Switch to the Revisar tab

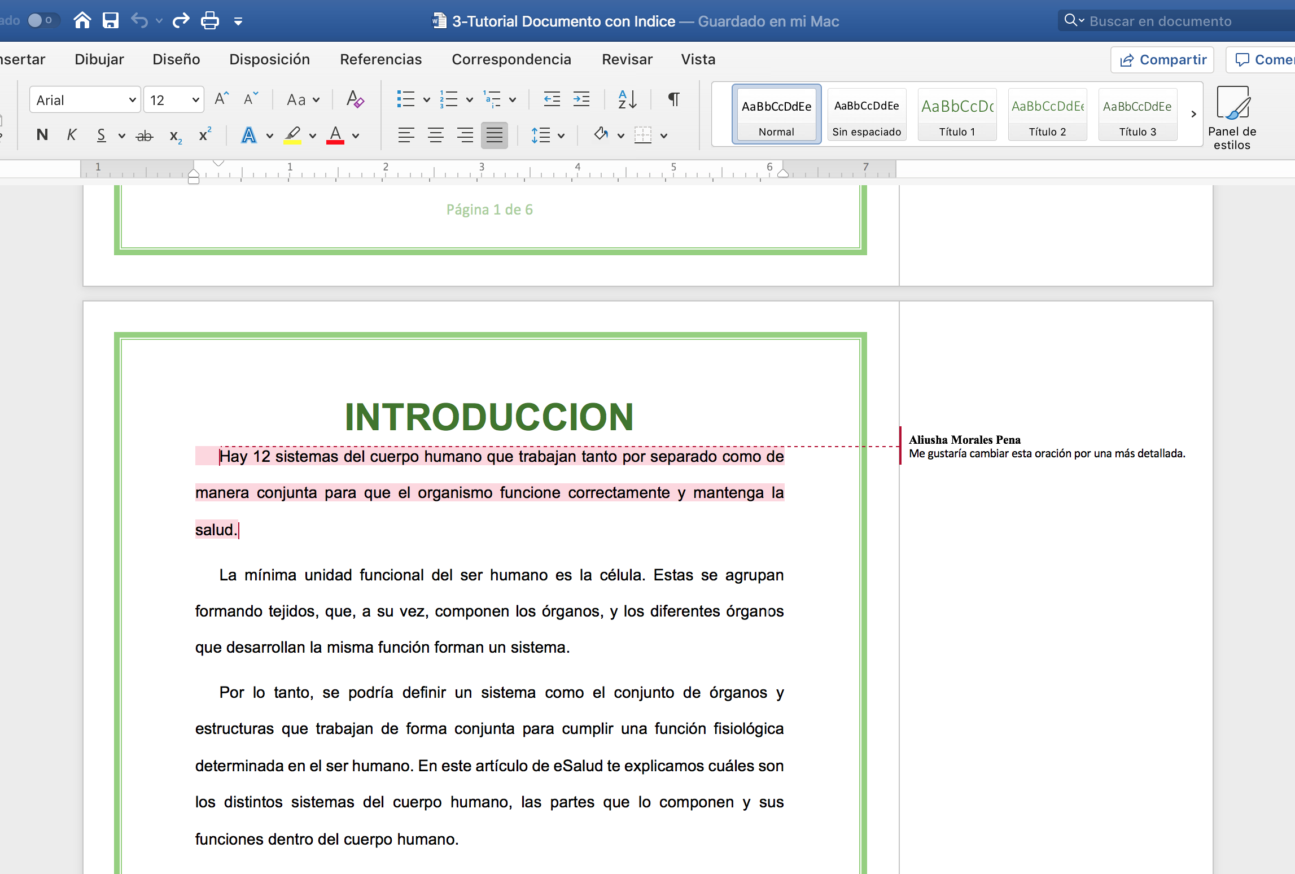pyautogui.click(x=627, y=59)
